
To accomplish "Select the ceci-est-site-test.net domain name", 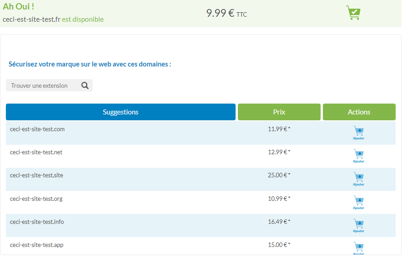I will 36,152.
